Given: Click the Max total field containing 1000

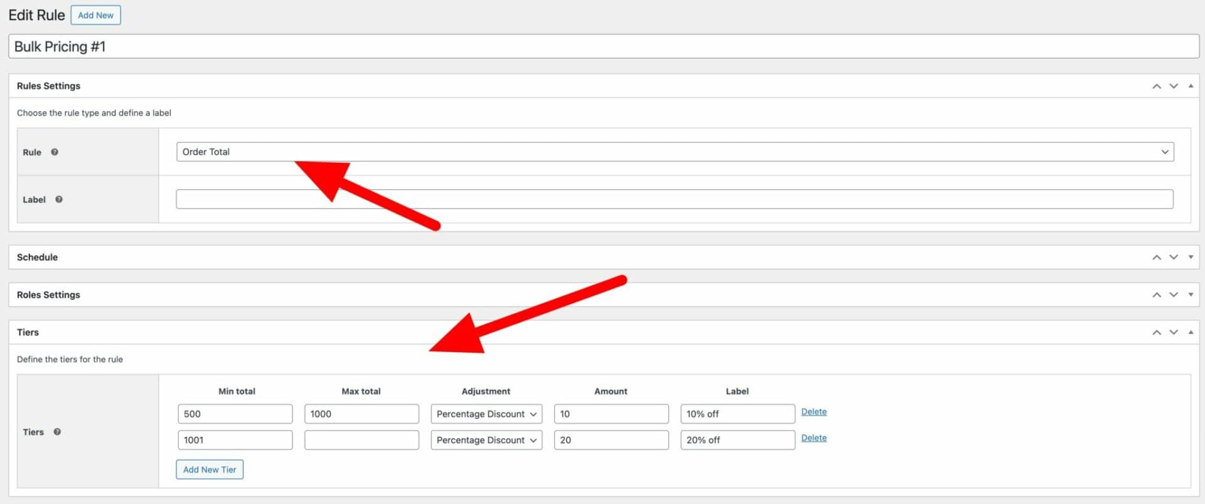Looking at the screenshot, I should 362,414.
